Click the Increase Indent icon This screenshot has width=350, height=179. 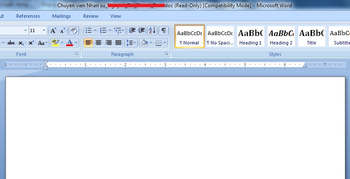click(x=142, y=30)
